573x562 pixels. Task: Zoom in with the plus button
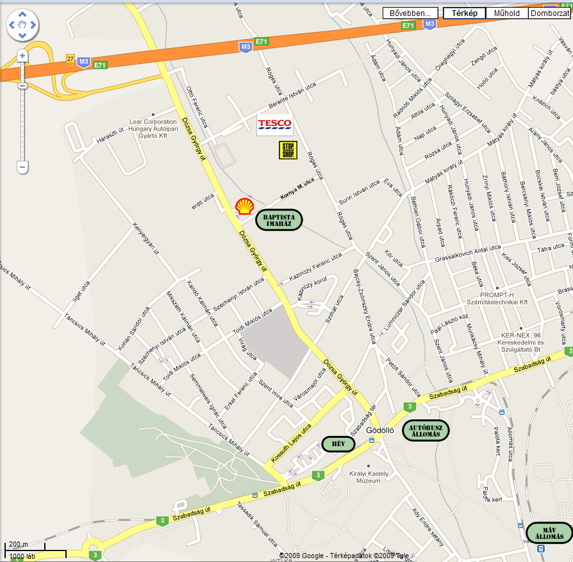22,56
